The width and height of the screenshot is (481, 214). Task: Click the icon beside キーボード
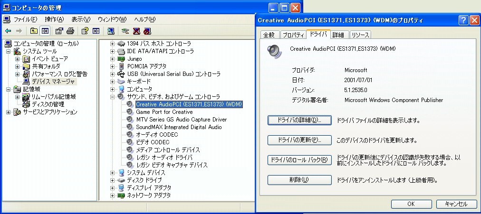[122, 82]
